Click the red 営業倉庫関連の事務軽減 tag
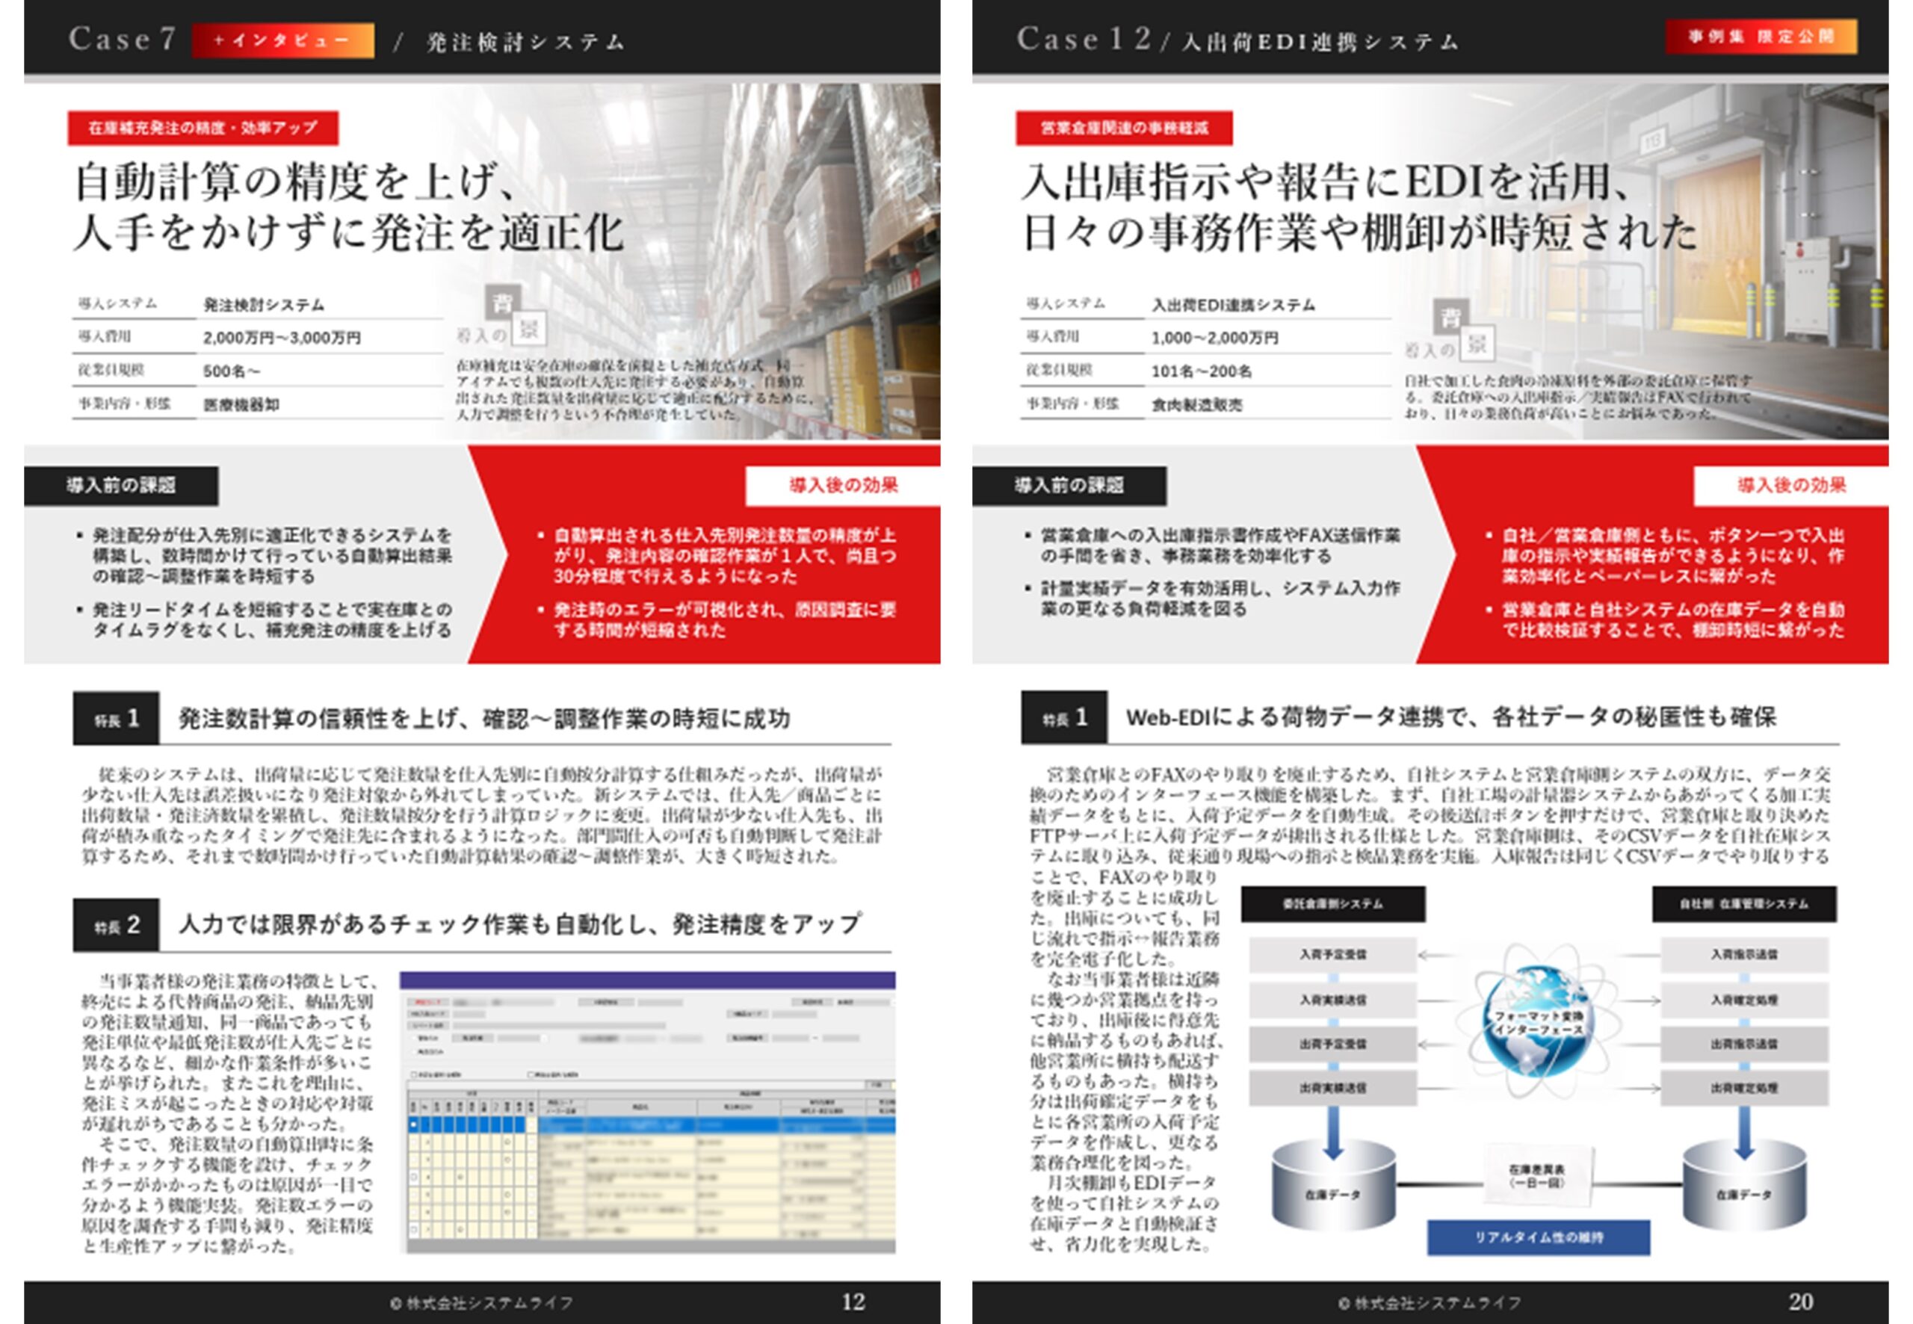Image resolution: width=1913 pixels, height=1324 pixels. pyautogui.click(x=1123, y=128)
